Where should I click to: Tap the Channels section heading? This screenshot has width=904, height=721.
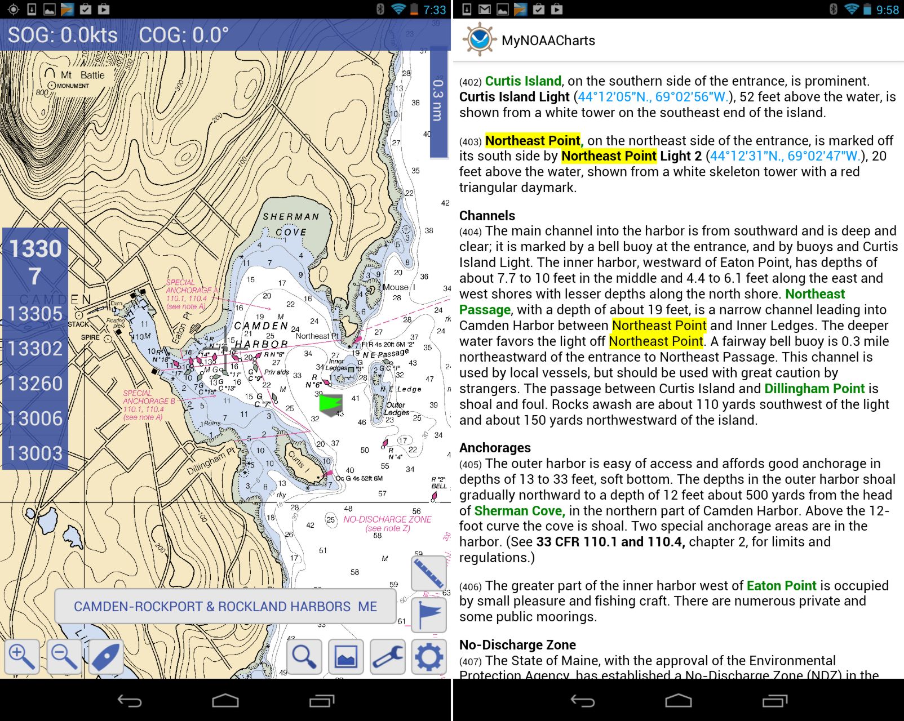(487, 216)
